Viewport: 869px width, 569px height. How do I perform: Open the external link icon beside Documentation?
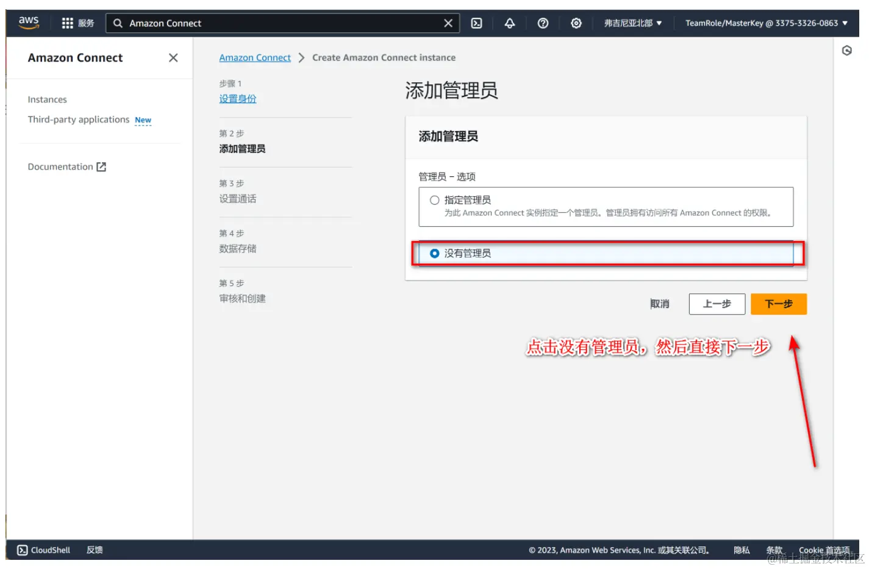[x=101, y=166]
